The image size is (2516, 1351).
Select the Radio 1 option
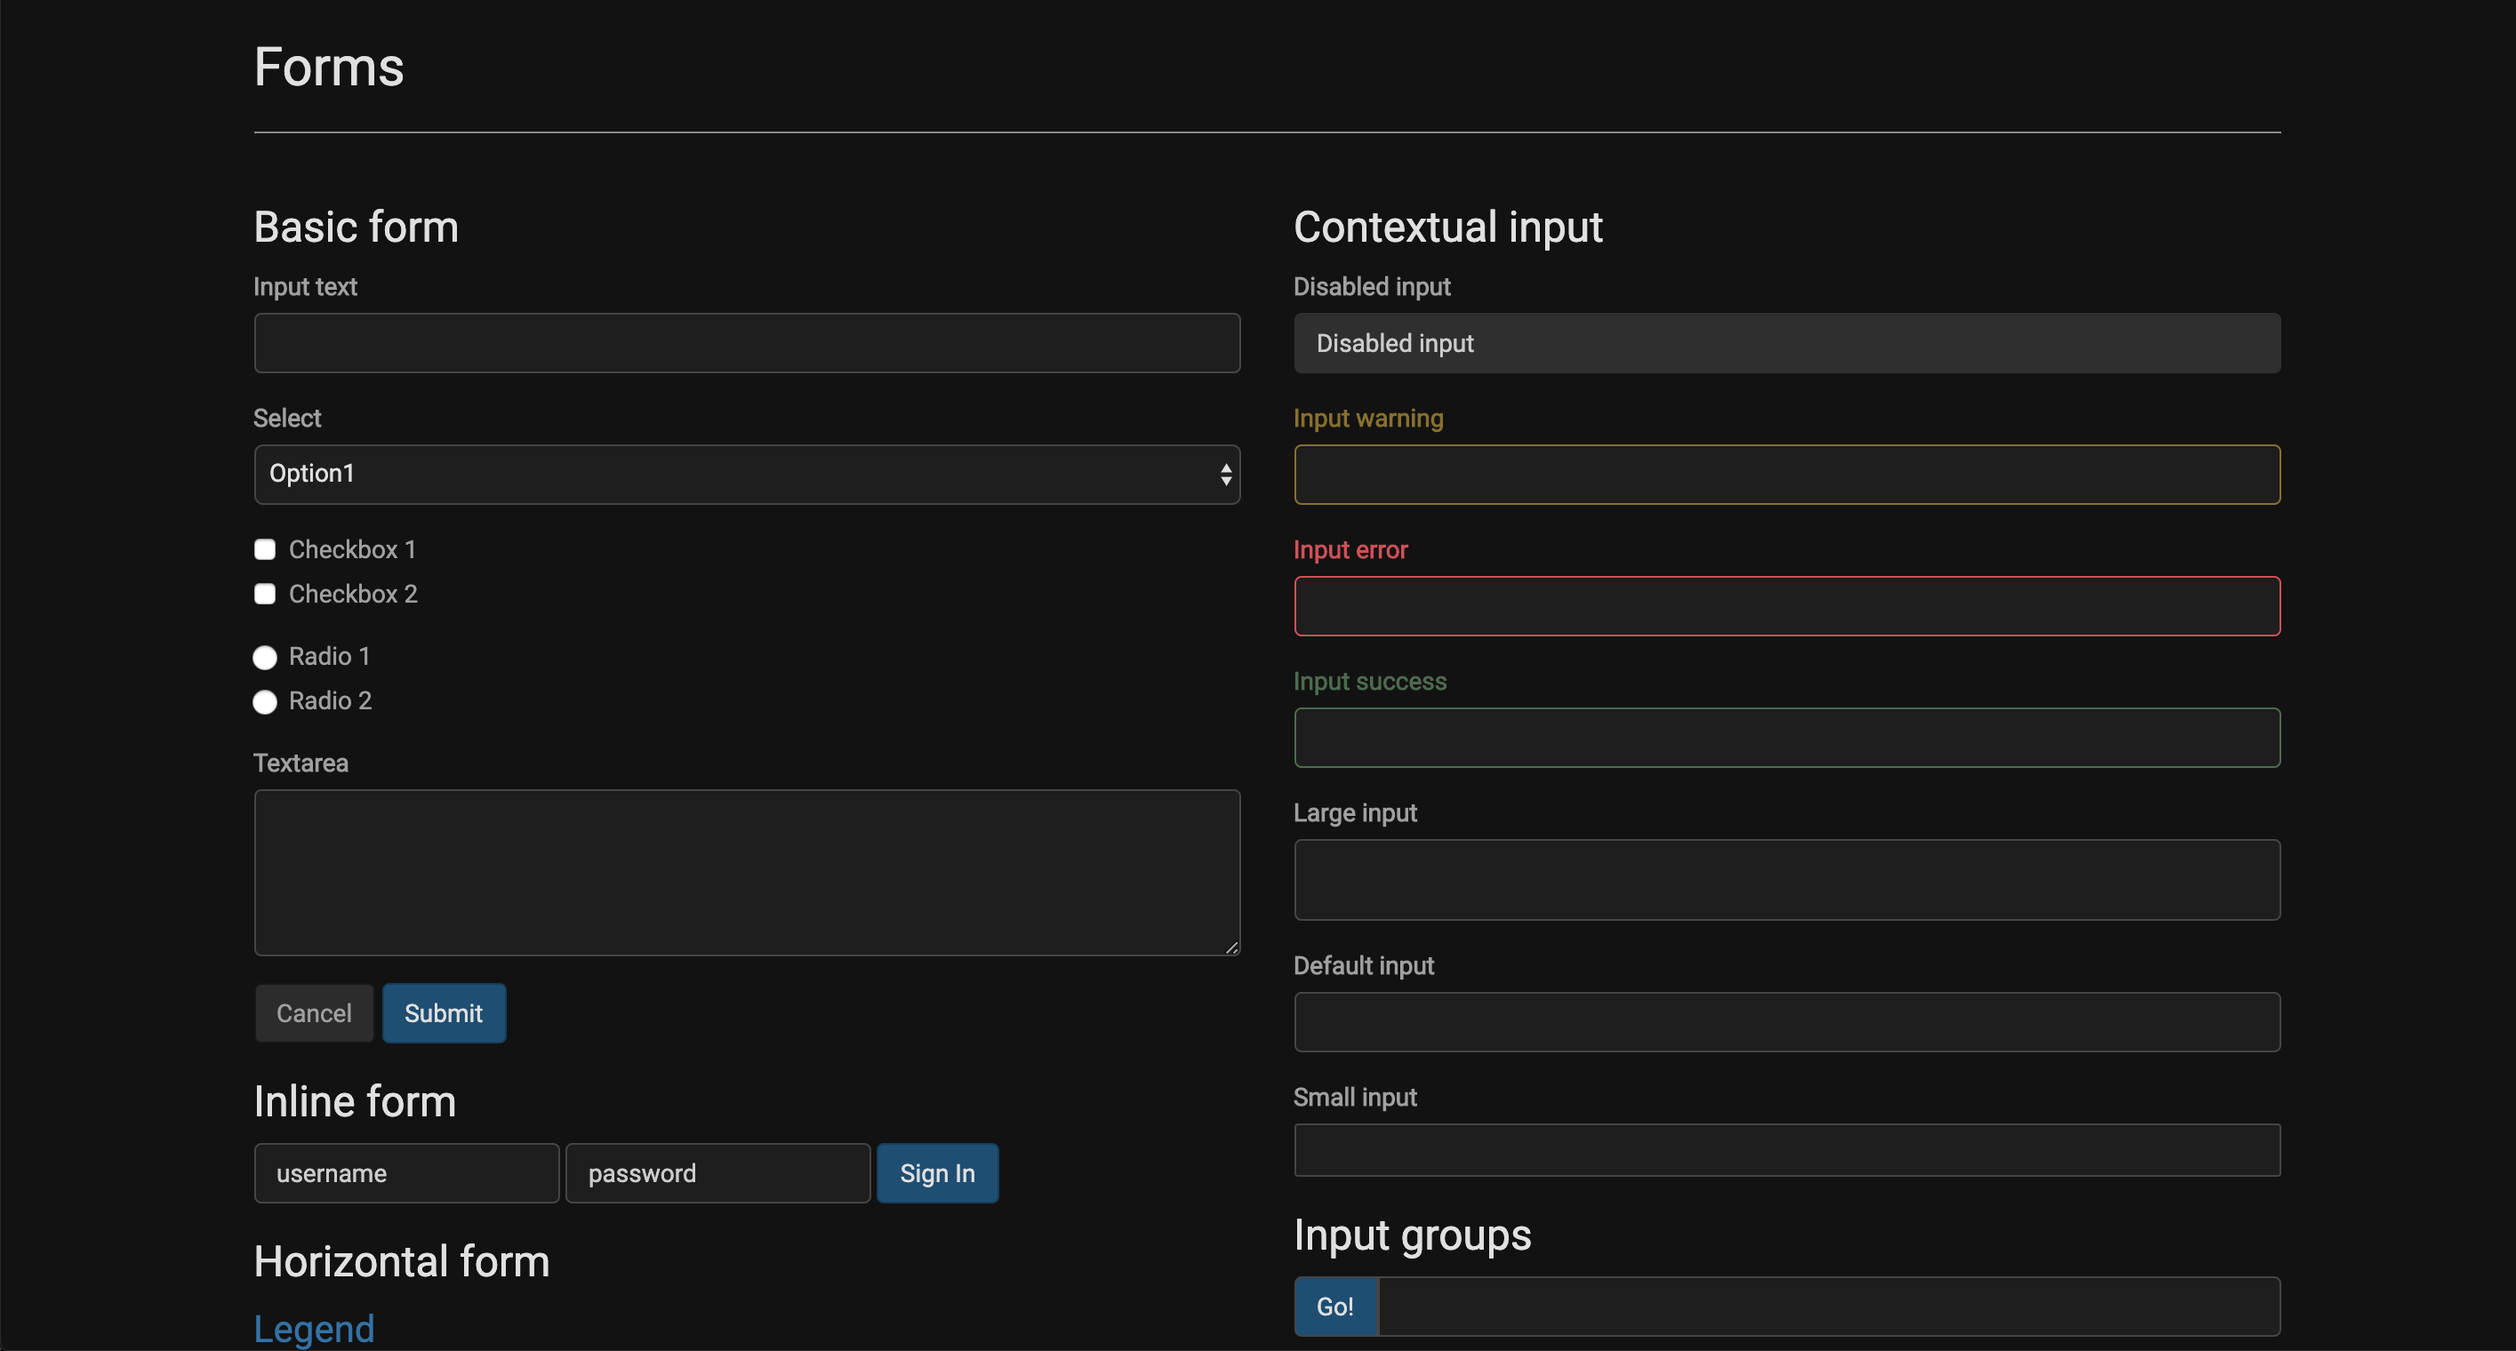[x=265, y=657]
